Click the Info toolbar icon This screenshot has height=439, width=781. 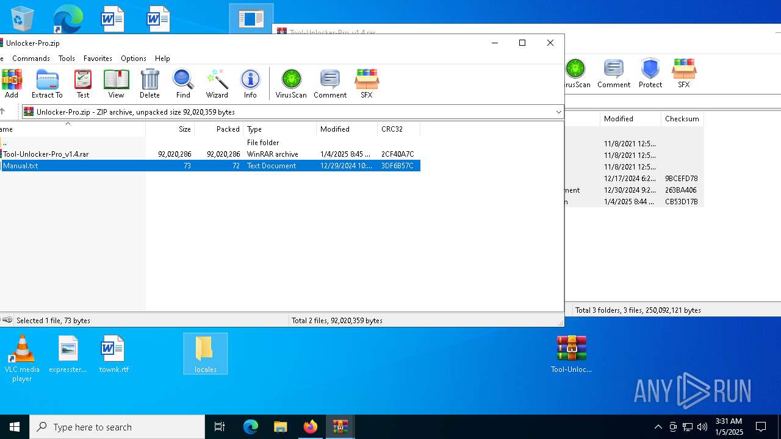250,84
